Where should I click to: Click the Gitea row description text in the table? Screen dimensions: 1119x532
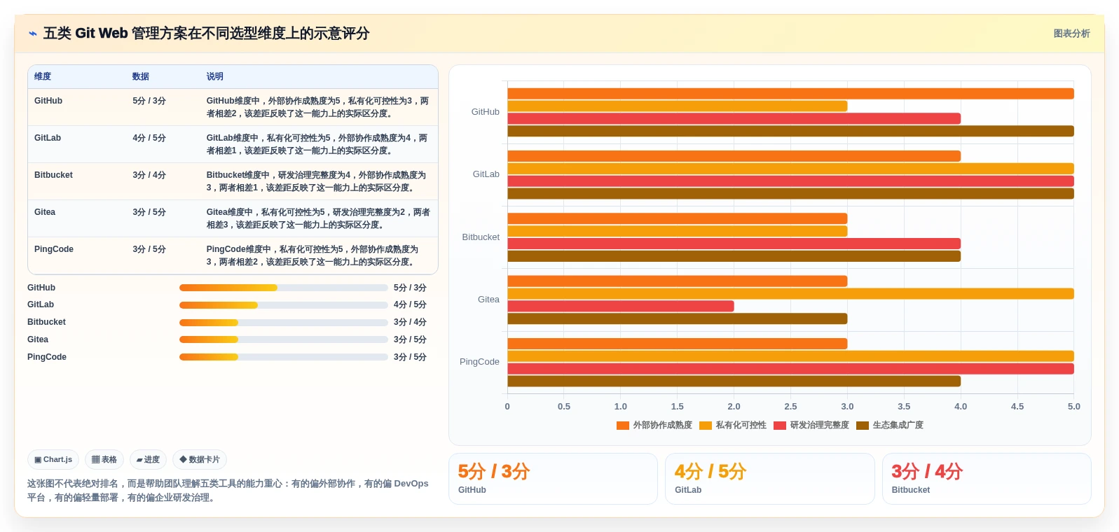coord(318,218)
